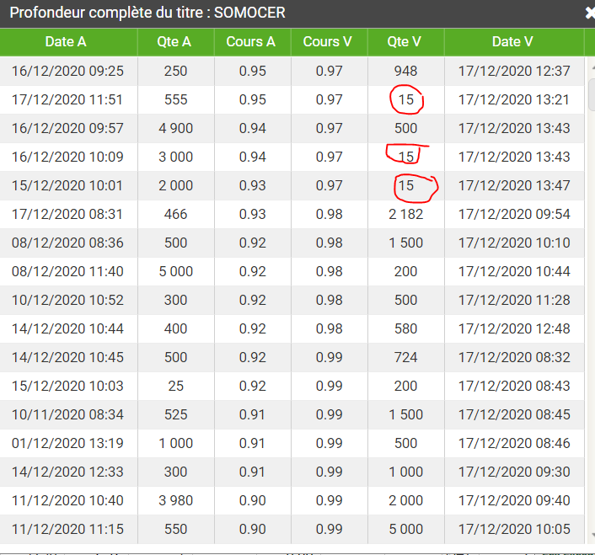Select Qte A value 2 000
This screenshot has height=555, width=595.
click(175, 185)
